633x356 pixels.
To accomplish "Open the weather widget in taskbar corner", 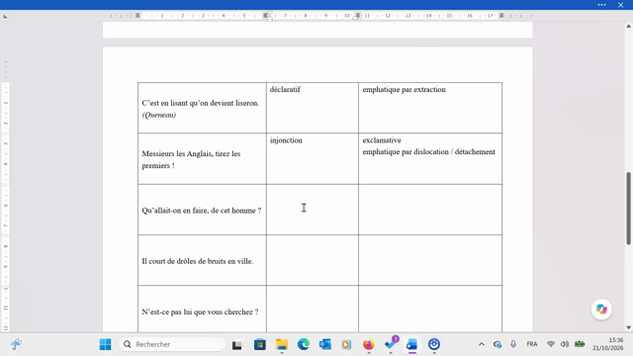I will point(16,344).
